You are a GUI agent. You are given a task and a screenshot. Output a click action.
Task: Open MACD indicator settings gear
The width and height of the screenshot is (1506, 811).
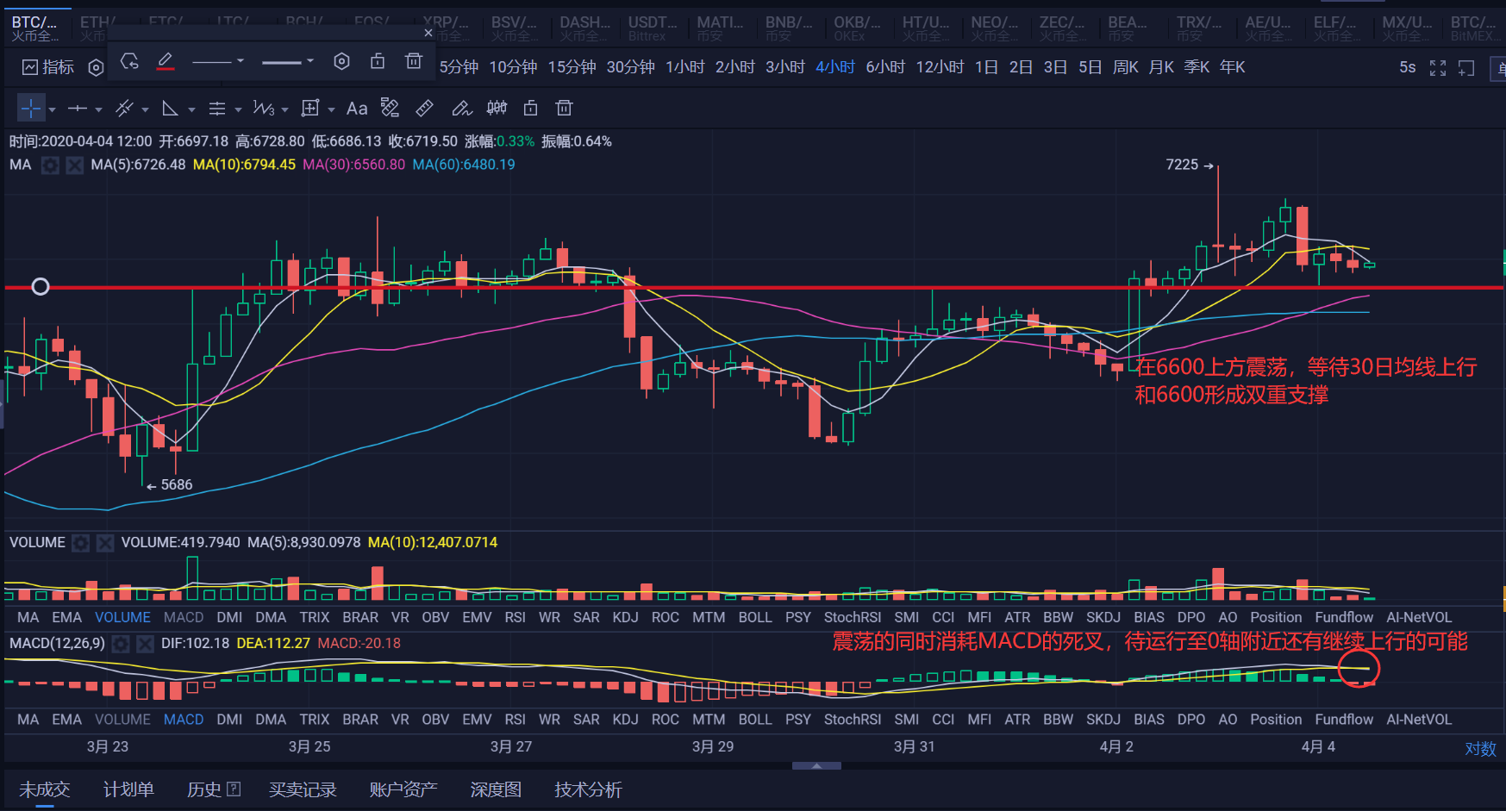tap(121, 644)
